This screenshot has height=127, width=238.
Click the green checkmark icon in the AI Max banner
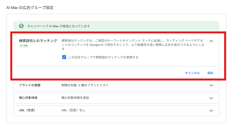21,26
